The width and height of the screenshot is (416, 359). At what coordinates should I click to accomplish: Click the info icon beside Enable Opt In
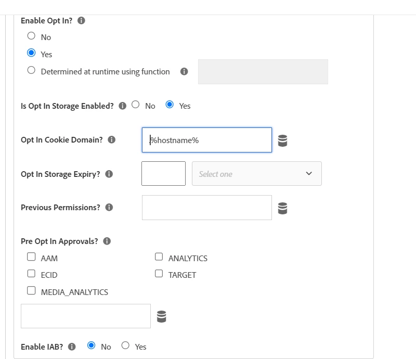pyautogui.click(x=81, y=21)
